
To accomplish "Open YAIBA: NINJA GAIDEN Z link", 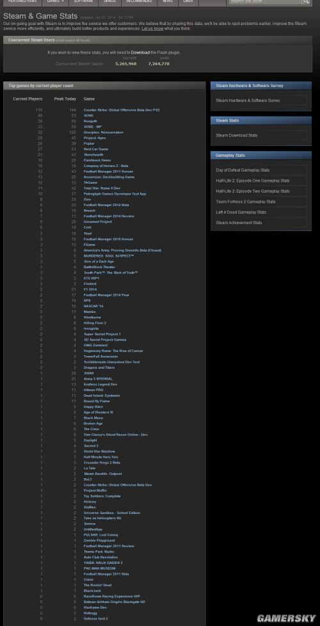I will [x=103, y=563].
